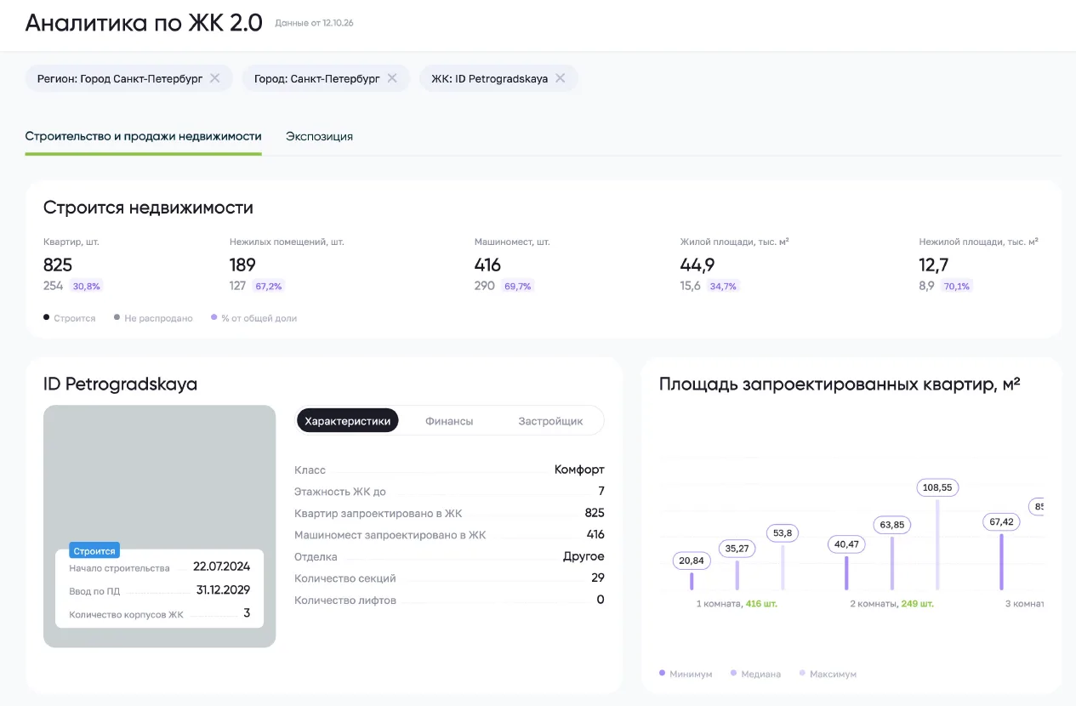Click the Площадь запроектированных квартир heading

[840, 384]
